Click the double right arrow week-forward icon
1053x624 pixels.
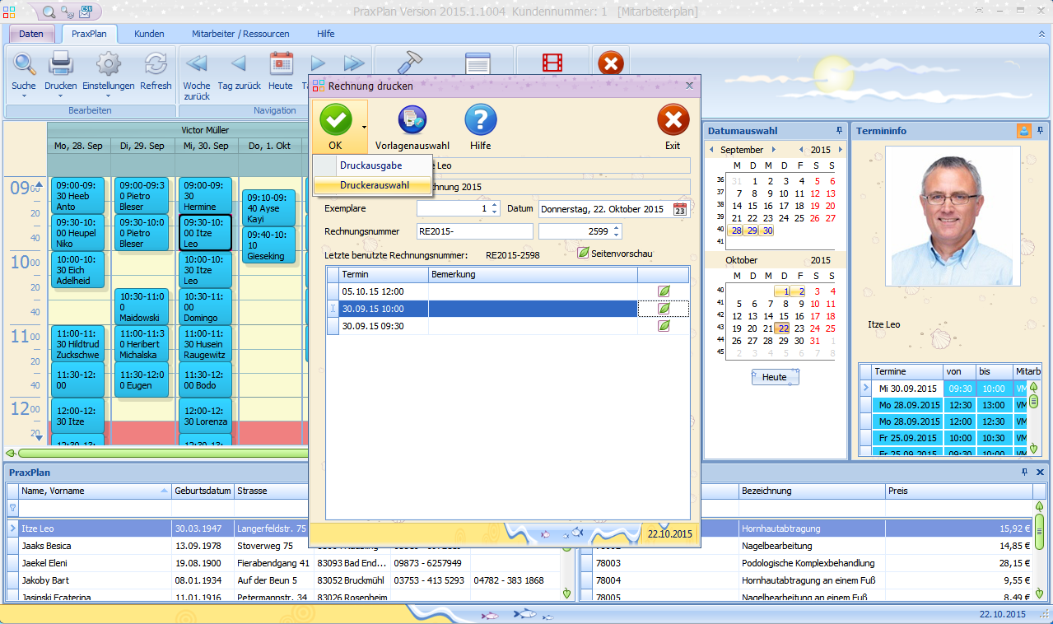pyautogui.click(x=354, y=64)
